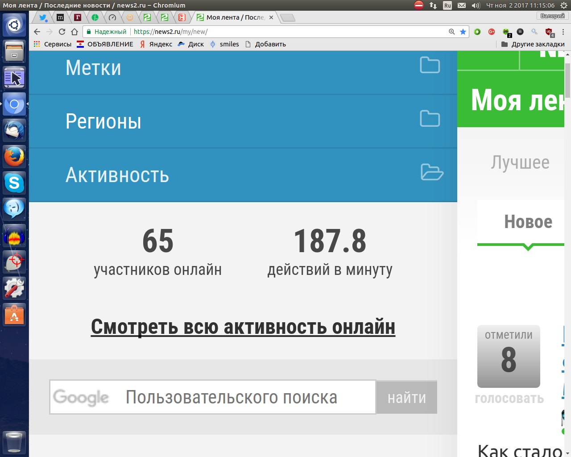Click the folder icon next to Метки
The width and height of the screenshot is (571, 457).
tap(430, 65)
